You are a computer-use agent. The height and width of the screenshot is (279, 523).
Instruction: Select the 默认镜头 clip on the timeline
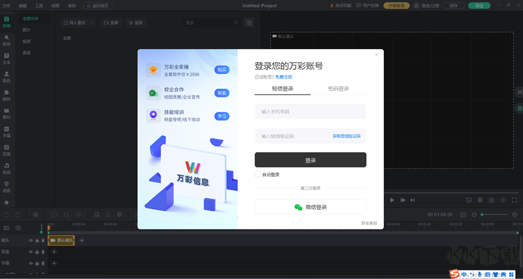coord(61,240)
